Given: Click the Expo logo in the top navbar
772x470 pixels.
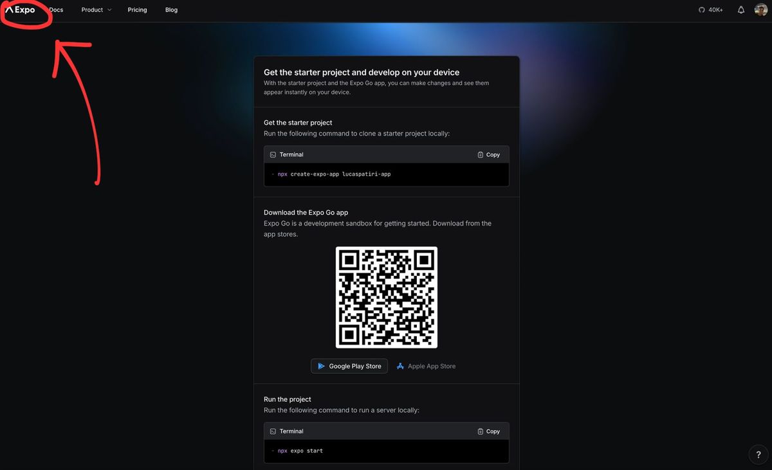Looking at the screenshot, I should 21,10.
